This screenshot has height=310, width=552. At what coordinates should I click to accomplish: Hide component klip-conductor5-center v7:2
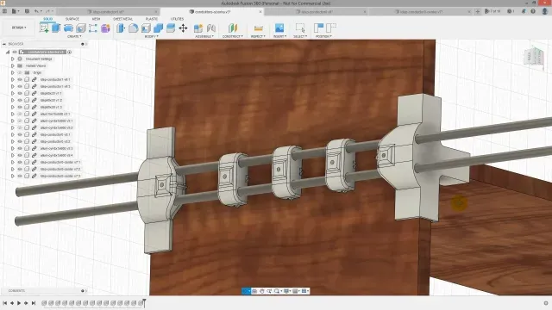(20, 169)
